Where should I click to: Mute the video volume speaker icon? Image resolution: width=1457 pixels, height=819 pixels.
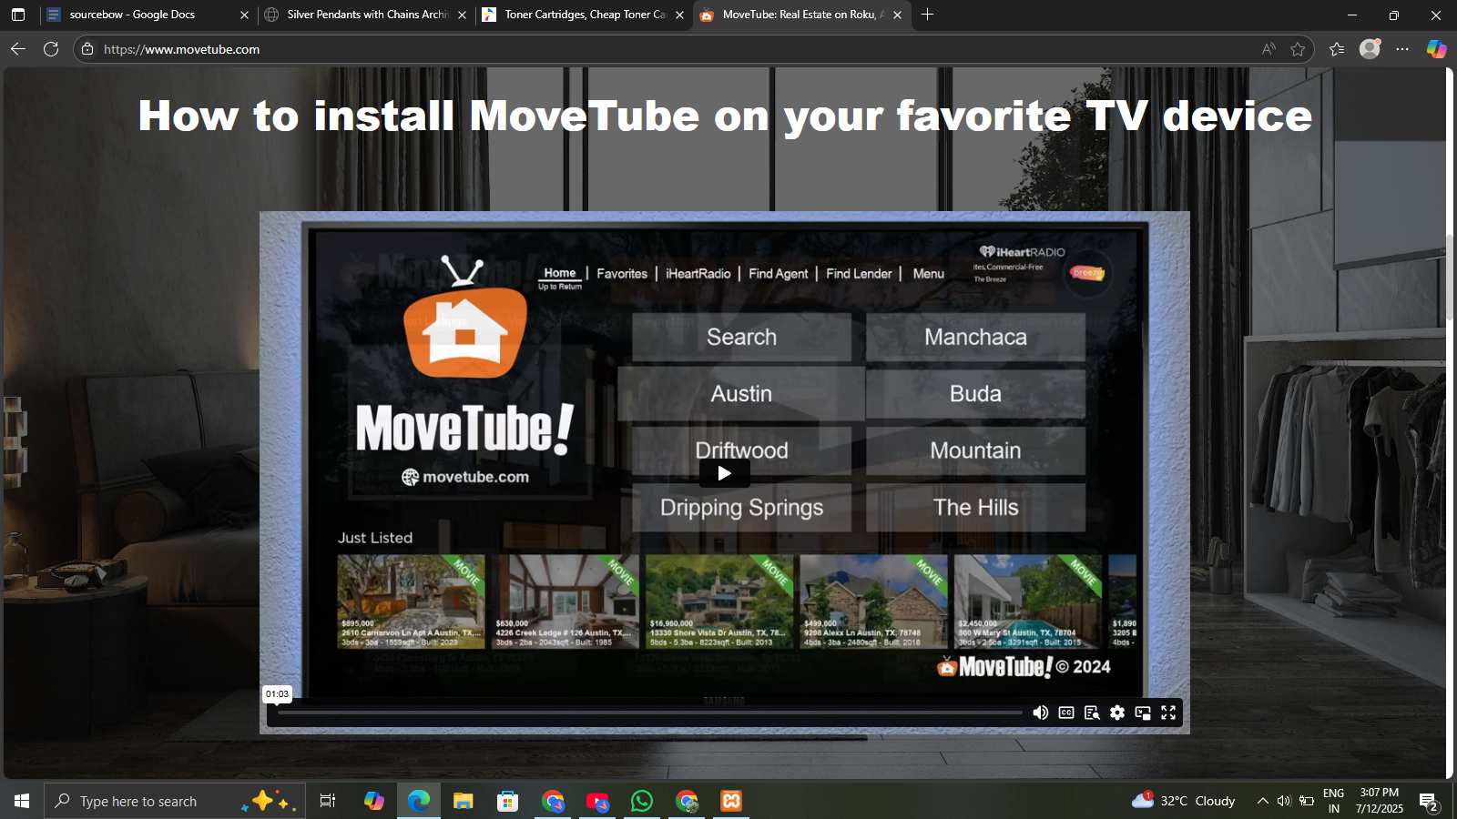click(1040, 713)
